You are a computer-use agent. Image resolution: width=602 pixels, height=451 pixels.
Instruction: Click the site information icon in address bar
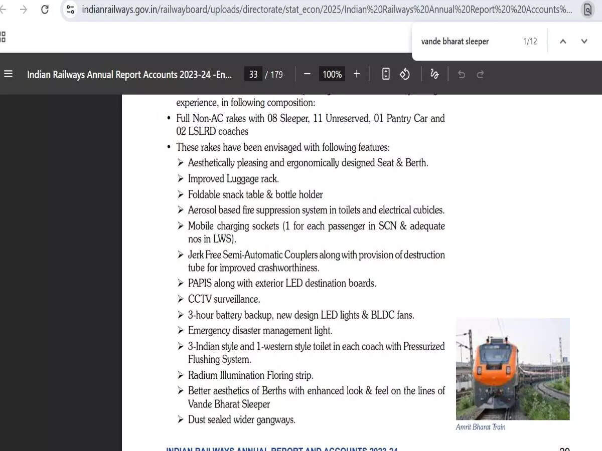coord(70,9)
